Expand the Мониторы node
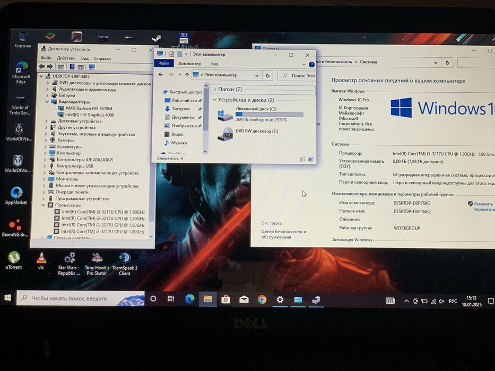495x371 pixels. (x=44, y=179)
